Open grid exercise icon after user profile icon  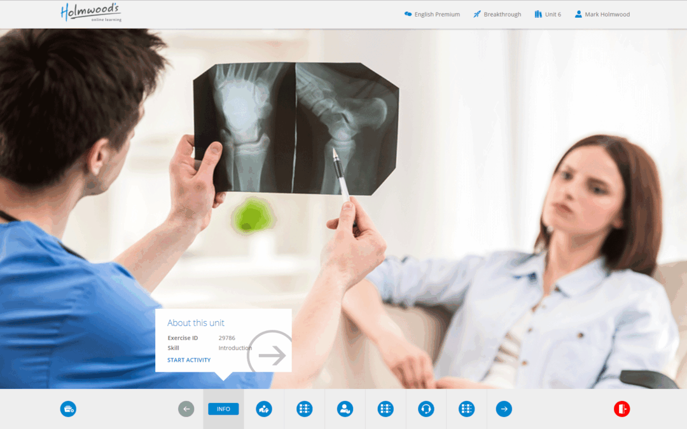click(x=385, y=409)
